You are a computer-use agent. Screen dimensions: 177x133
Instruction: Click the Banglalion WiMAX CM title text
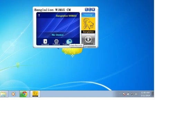(x=53, y=10)
